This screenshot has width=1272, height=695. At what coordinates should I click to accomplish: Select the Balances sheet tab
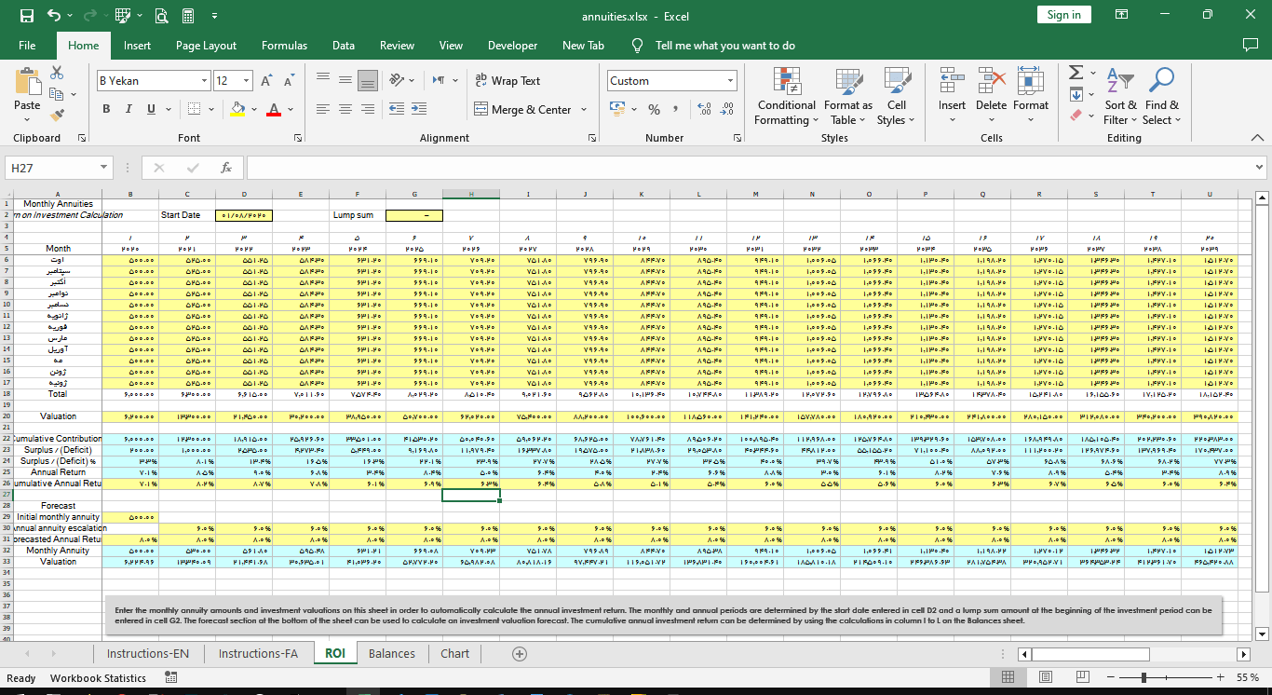(392, 653)
